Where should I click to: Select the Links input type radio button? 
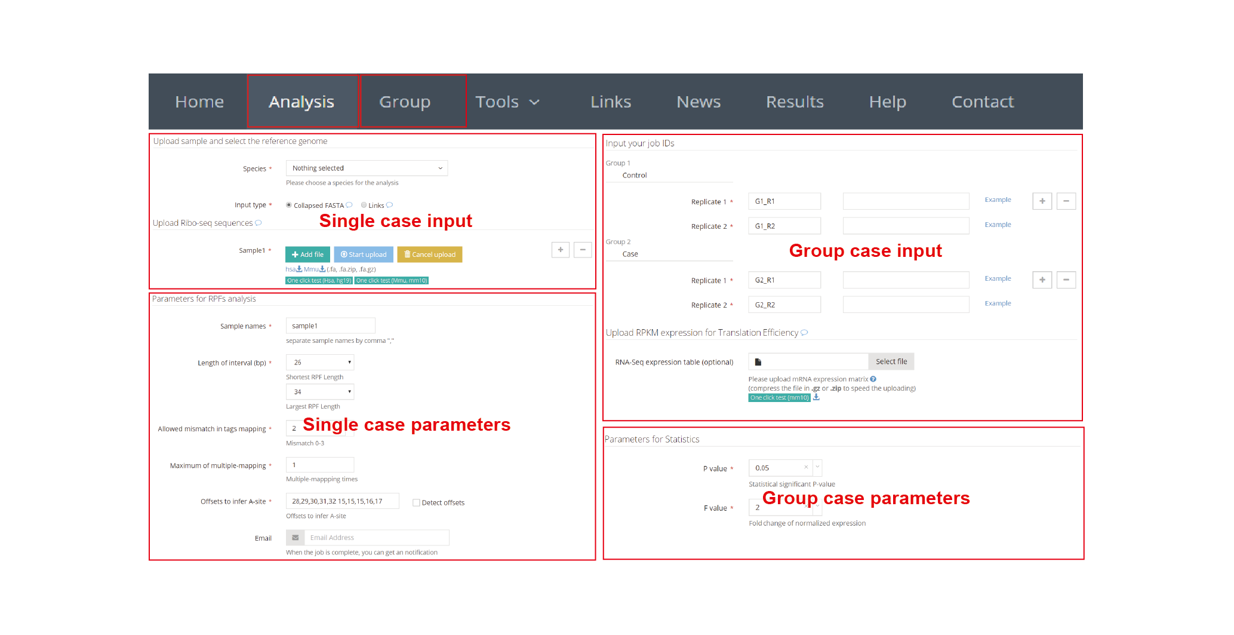click(364, 205)
